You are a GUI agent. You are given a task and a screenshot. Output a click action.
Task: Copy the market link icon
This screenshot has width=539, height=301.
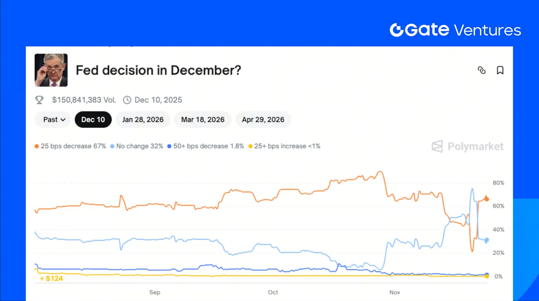[482, 70]
